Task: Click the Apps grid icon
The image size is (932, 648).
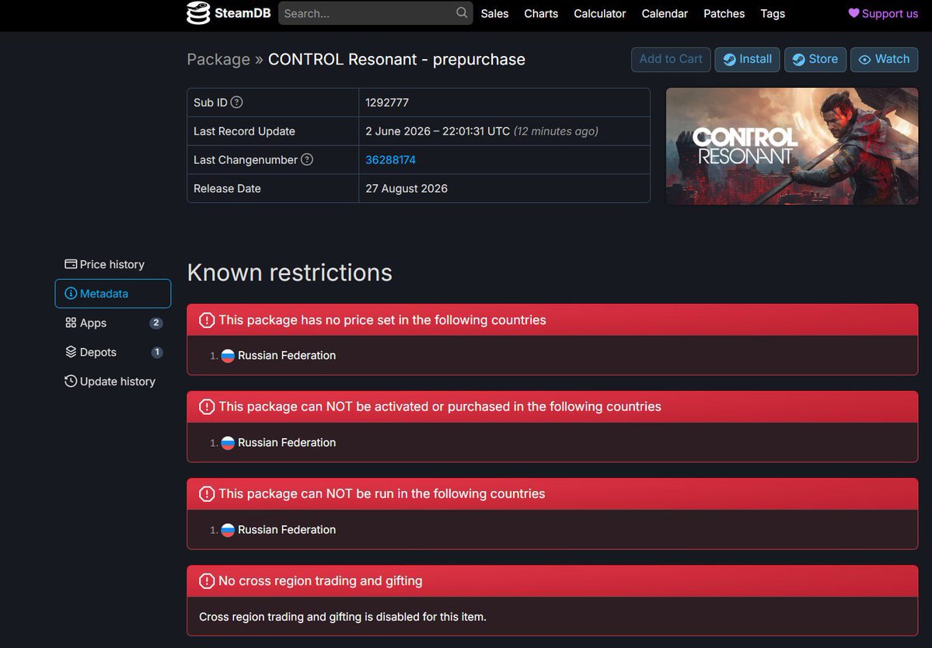Action: pyautogui.click(x=71, y=322)
